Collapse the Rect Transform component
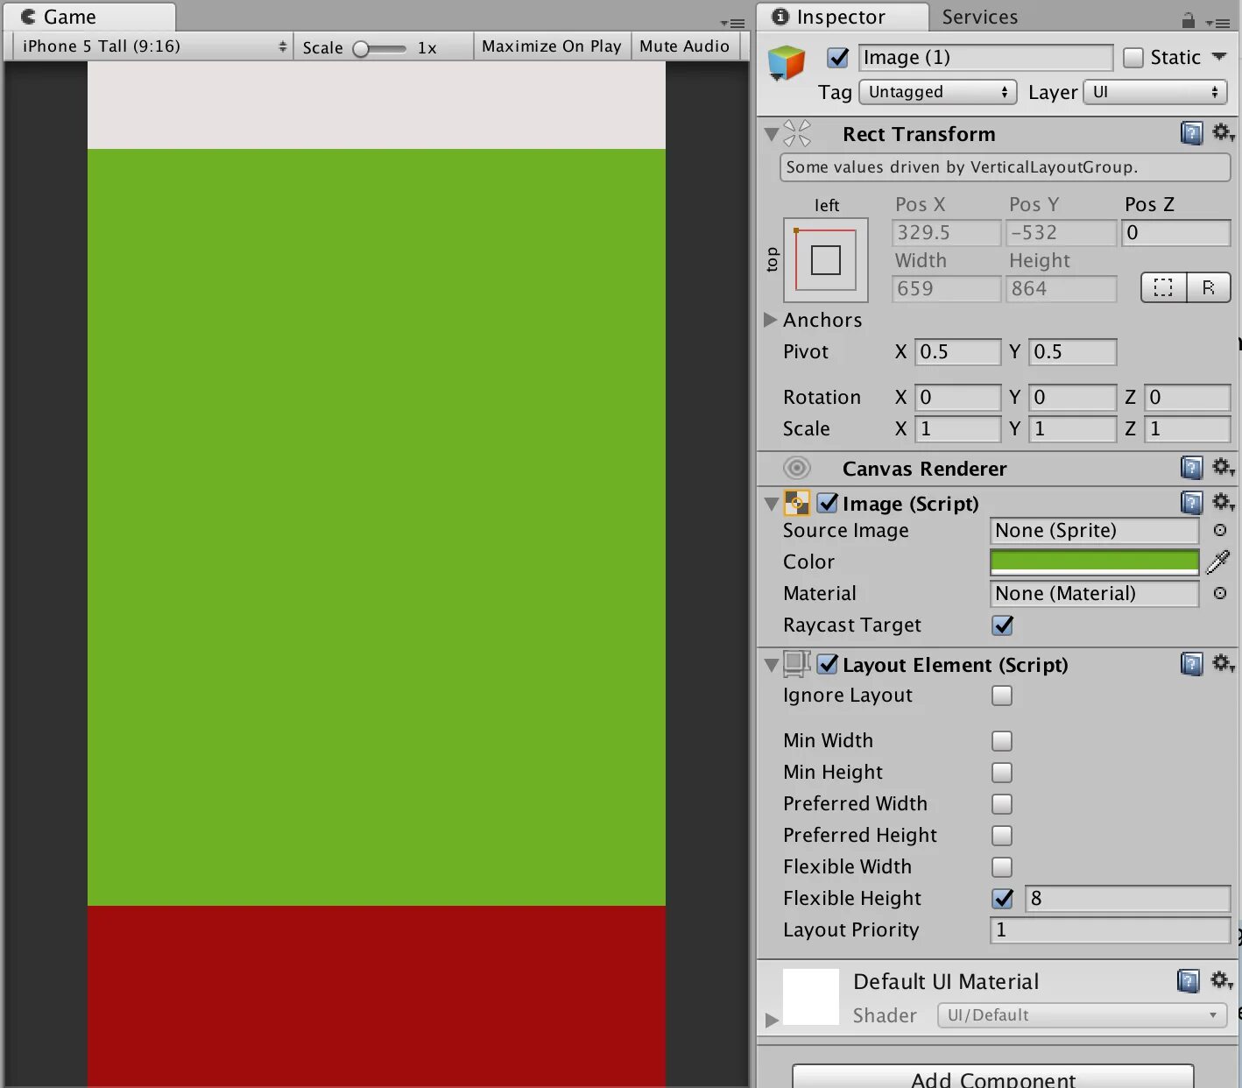This screenshot has width=1242, height=1088. (x=772, y=134)
